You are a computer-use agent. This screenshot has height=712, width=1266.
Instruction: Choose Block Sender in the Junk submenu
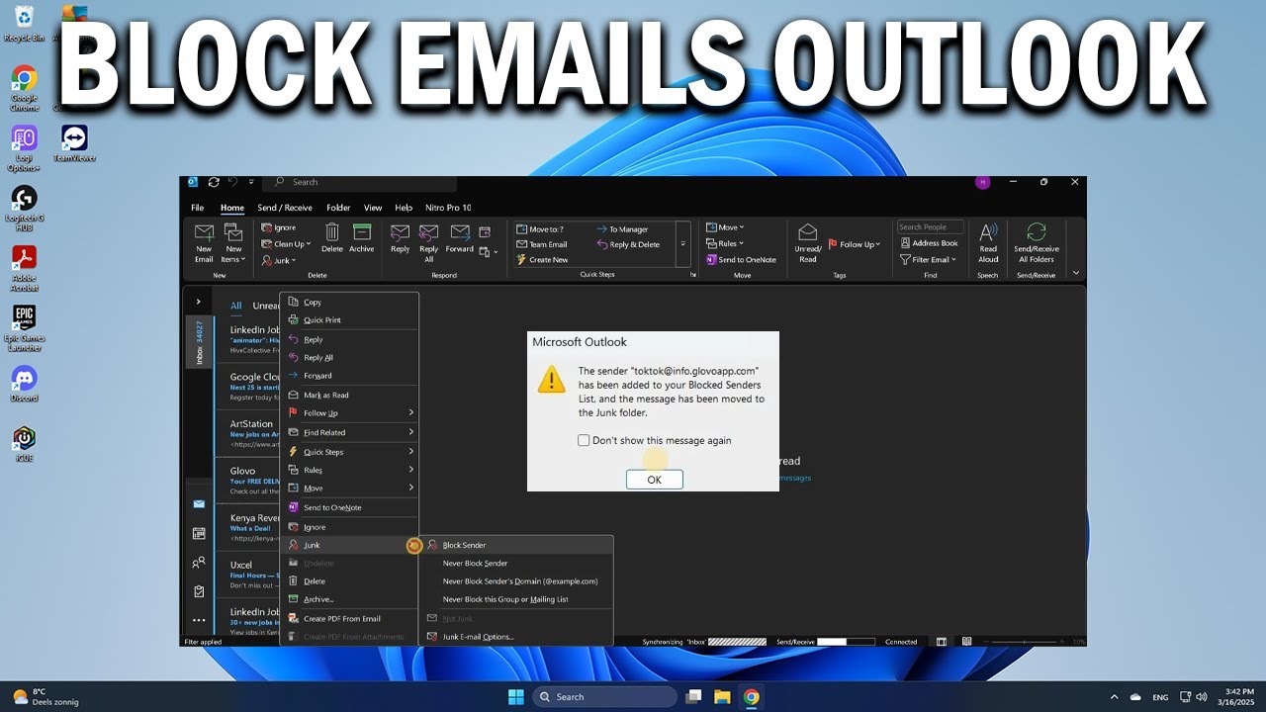[516, 545]
